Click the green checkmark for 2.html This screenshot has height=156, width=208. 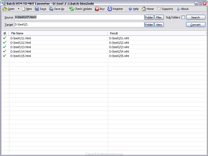click(x=4, y=42)
